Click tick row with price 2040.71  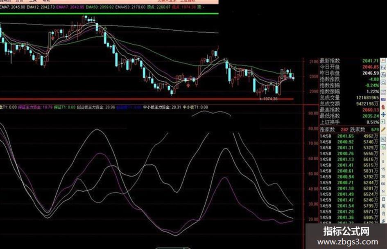[x=349, y=183]
